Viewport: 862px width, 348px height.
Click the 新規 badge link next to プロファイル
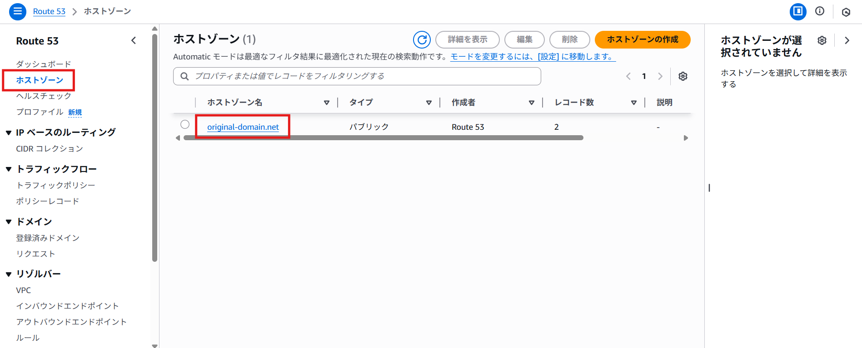click(75, 112)
